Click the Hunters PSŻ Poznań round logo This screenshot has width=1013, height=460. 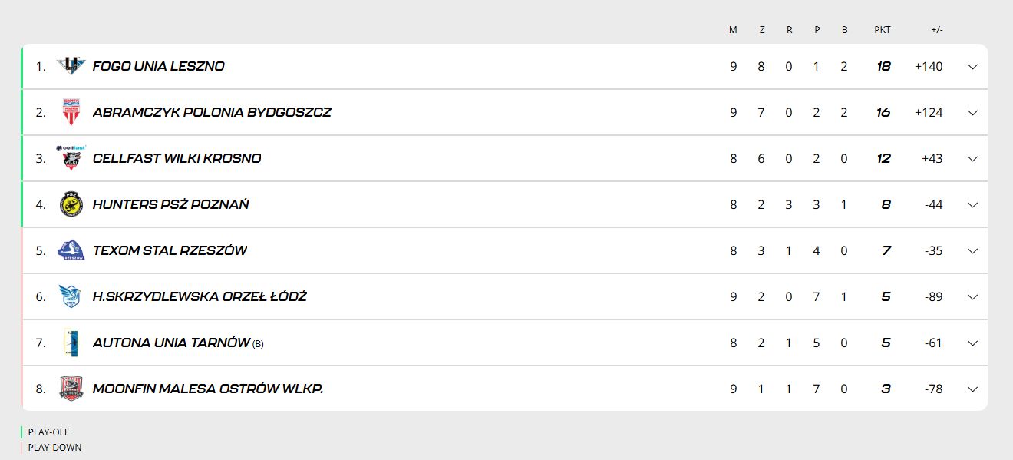pos(71,204)
